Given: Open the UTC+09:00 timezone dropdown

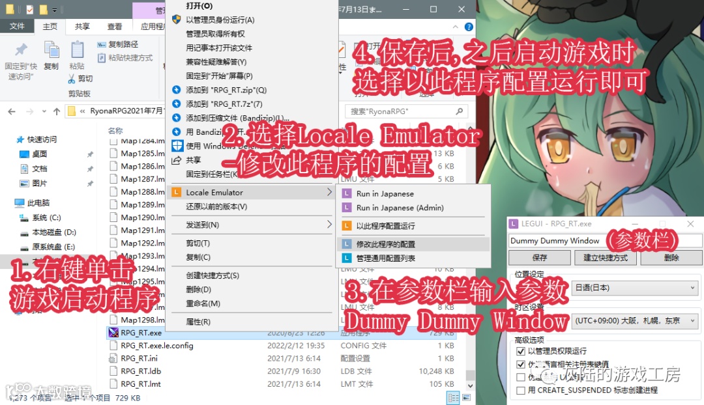Looking at the screenshot, I should (x=636, y=321).
